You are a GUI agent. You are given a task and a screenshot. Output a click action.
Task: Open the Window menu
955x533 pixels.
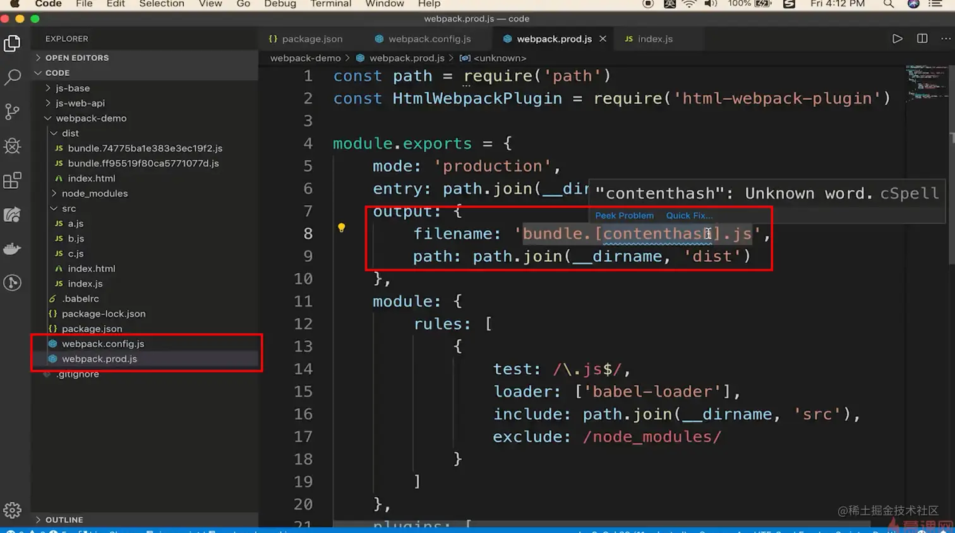click(385, 4)
